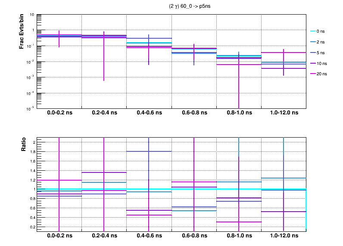Viewport: 343px width, 246px height.
Task: Click the '20 ns' legend text label
Action: pyautogui.click(x=322, y=74)
